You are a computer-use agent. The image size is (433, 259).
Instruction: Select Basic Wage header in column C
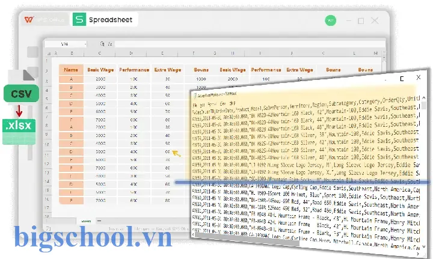coord(100,70)
